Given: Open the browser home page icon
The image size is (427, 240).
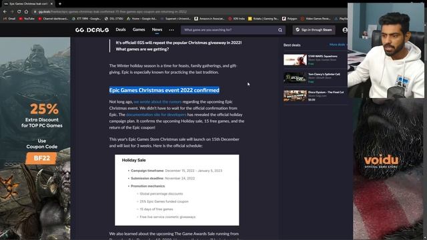Looking at the screenshot, I should click(26, 12).
